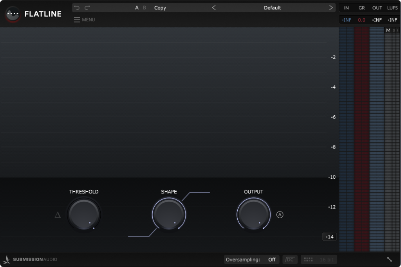The height and width of the screenshot is (267, 401).
Task: Toggle the 16 bit dither button
Action: pyautogui.click(x=319, y=260)
